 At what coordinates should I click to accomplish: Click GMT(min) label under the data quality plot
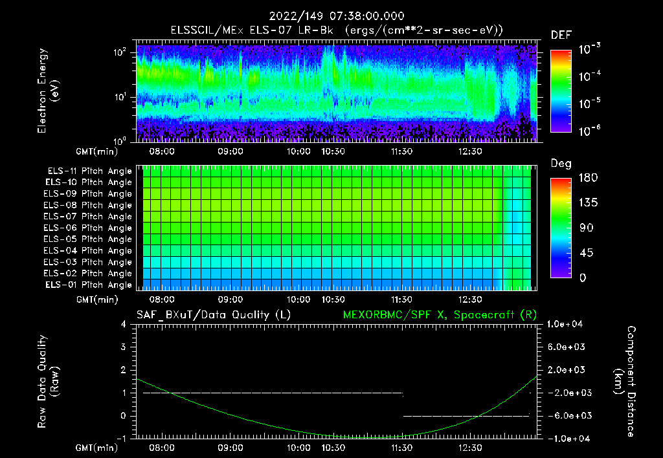(97, 448)
